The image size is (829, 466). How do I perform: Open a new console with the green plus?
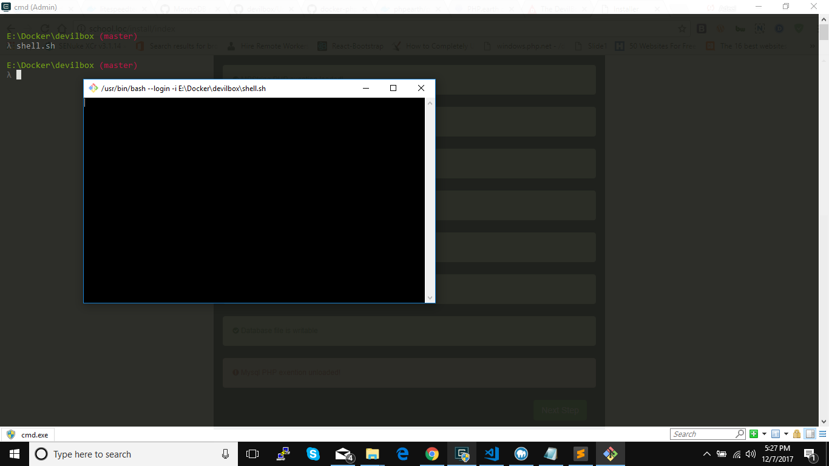point(754,433)
